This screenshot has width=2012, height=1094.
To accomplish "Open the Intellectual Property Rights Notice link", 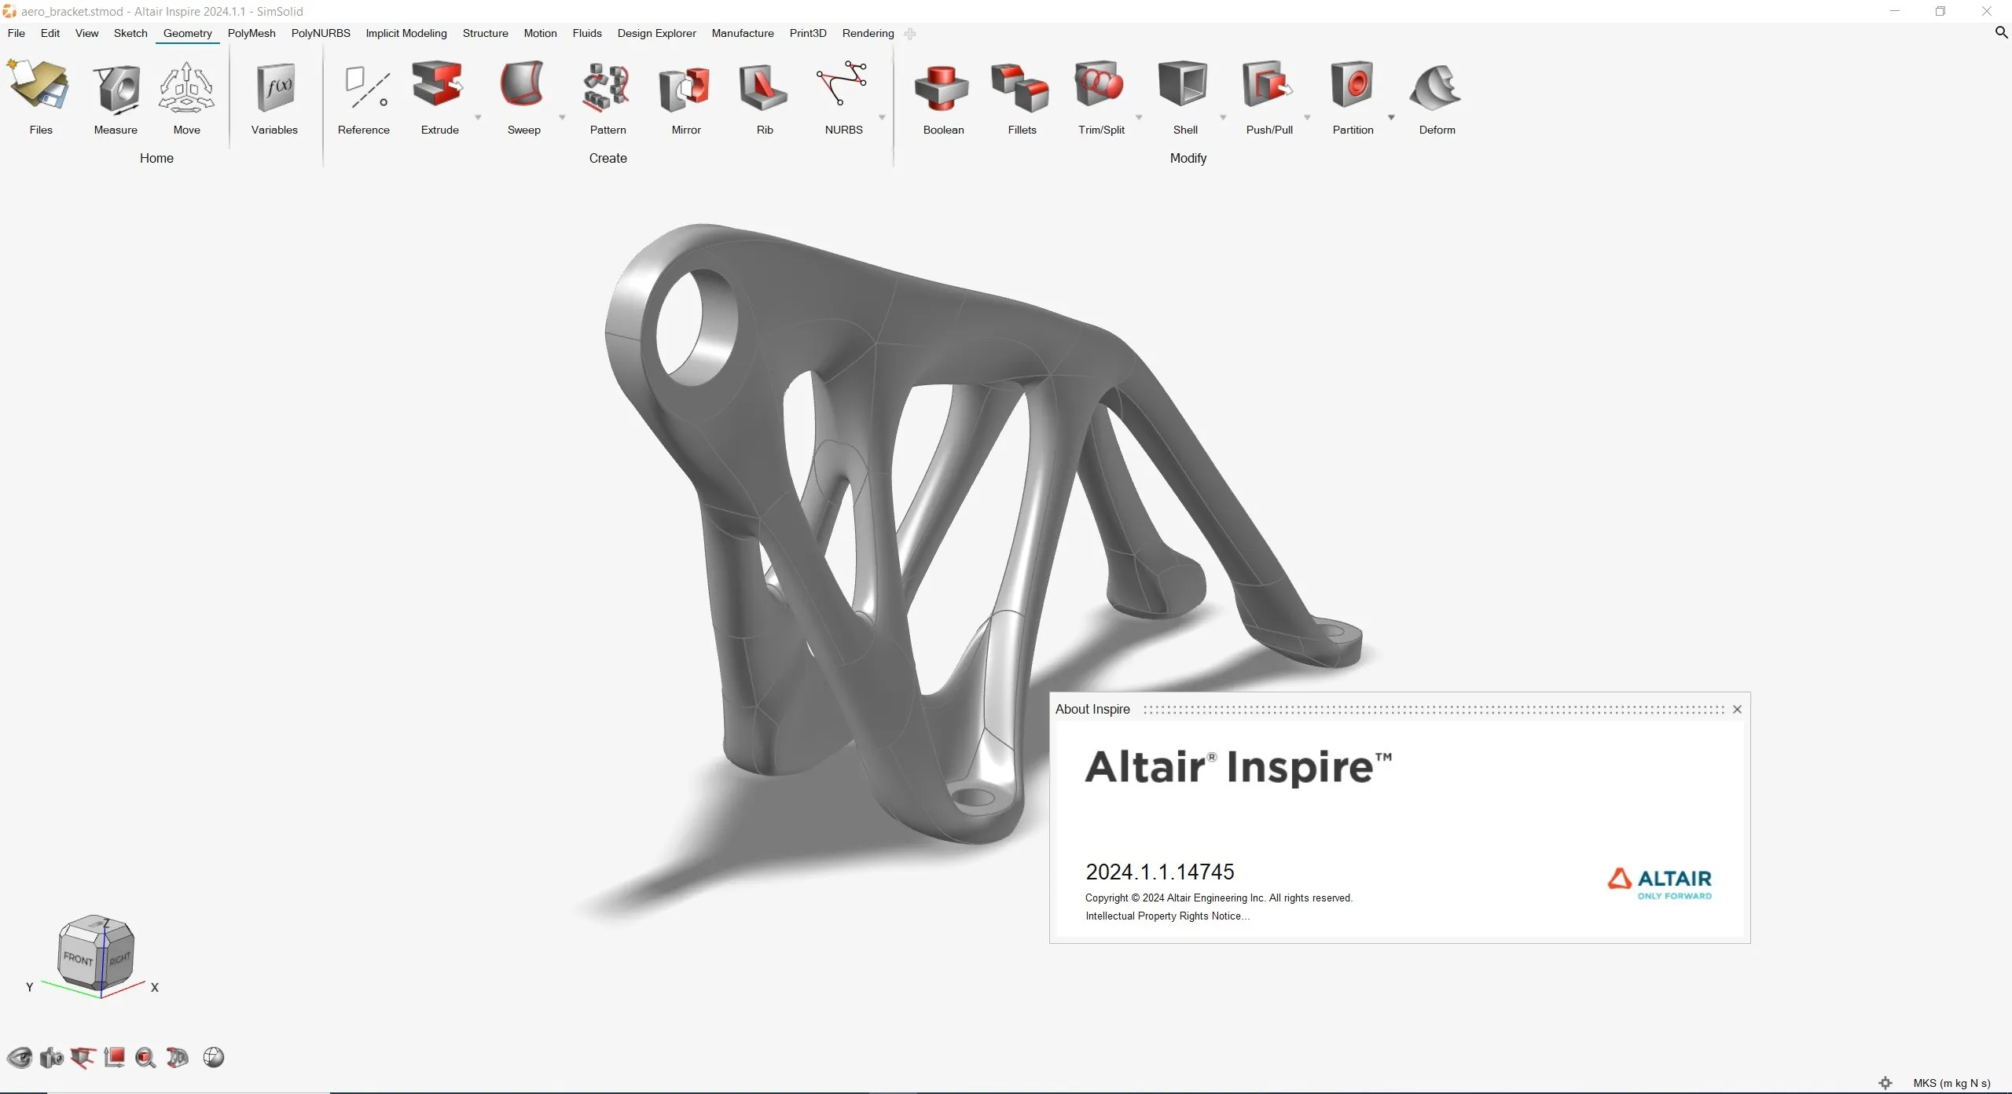I will 1167,916.
